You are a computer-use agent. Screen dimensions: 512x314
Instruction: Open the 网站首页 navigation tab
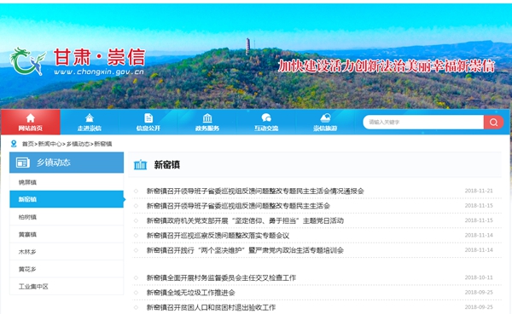[31, 122]
